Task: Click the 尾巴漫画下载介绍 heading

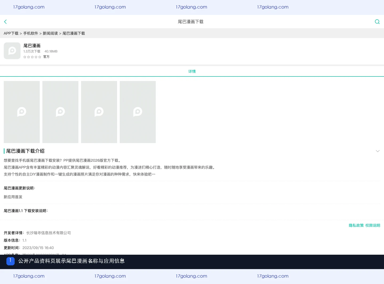Action: [25, 151]
